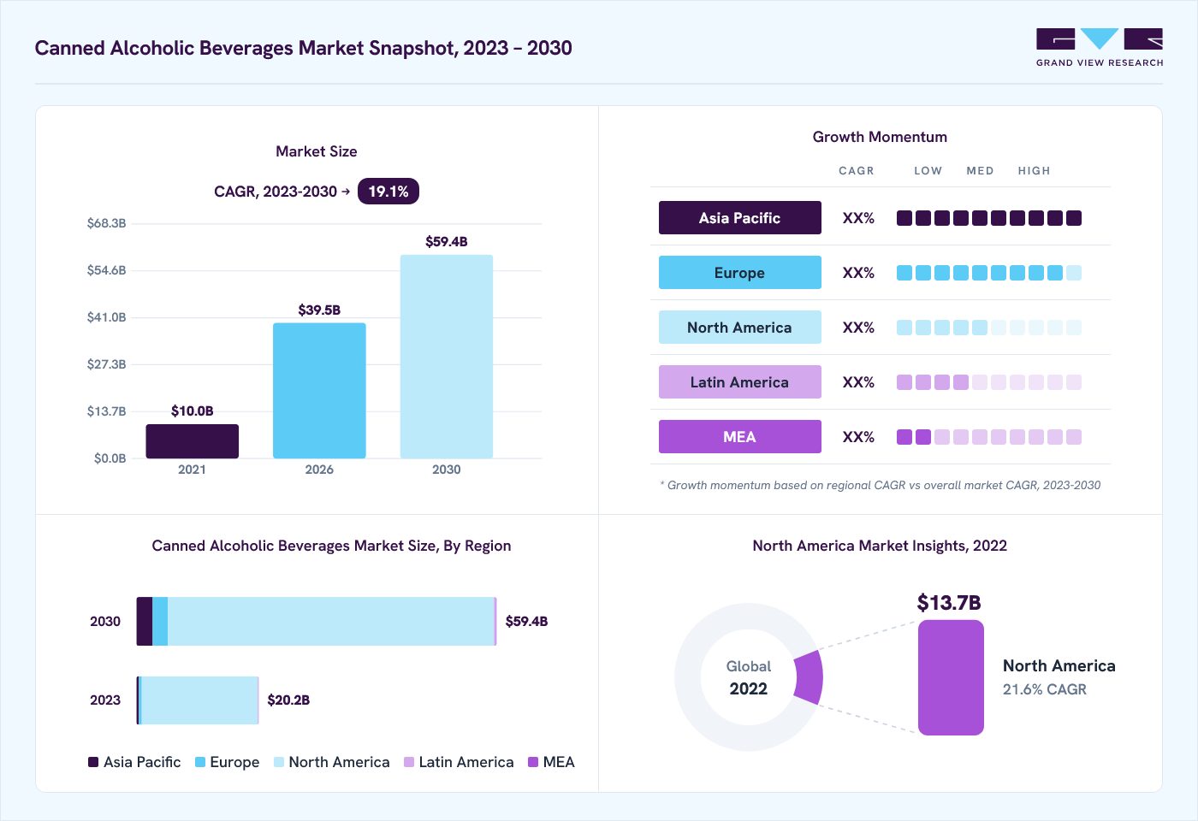Click Latin America legend swatch
Screen dimensions: 1198x821
(x=409, y=762)
